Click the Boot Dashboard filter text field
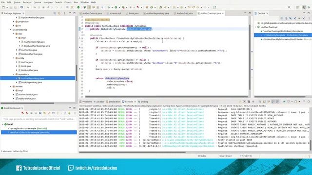 pyautogui.click(x=39, y=119)
